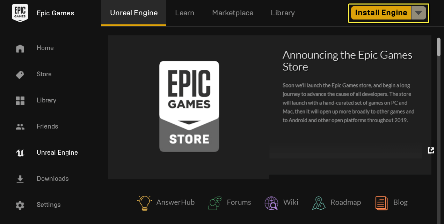
Task: Click the Forums chat icon
Action: [215, 203]
